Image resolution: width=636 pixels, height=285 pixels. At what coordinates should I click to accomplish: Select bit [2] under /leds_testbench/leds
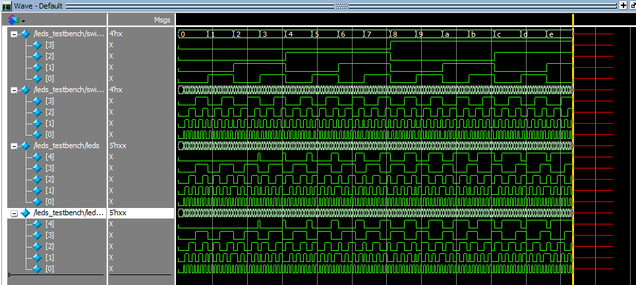click(50, 179)
